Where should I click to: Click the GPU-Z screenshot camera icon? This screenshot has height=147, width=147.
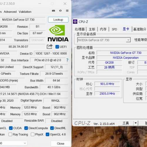click(x=54, y=11)
